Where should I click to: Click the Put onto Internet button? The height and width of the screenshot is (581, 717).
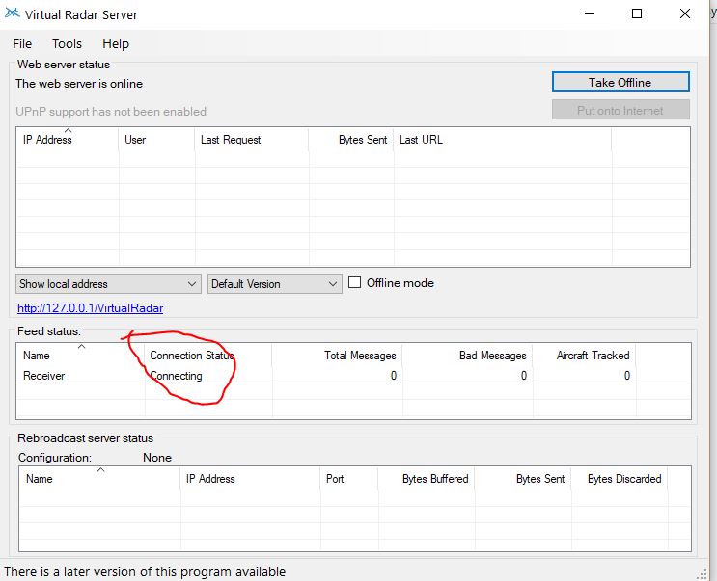620,110
